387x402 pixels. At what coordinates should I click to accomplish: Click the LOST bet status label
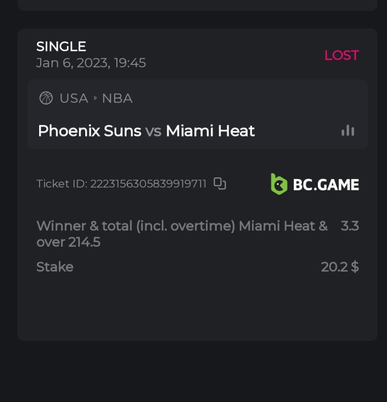pos(341,55)
